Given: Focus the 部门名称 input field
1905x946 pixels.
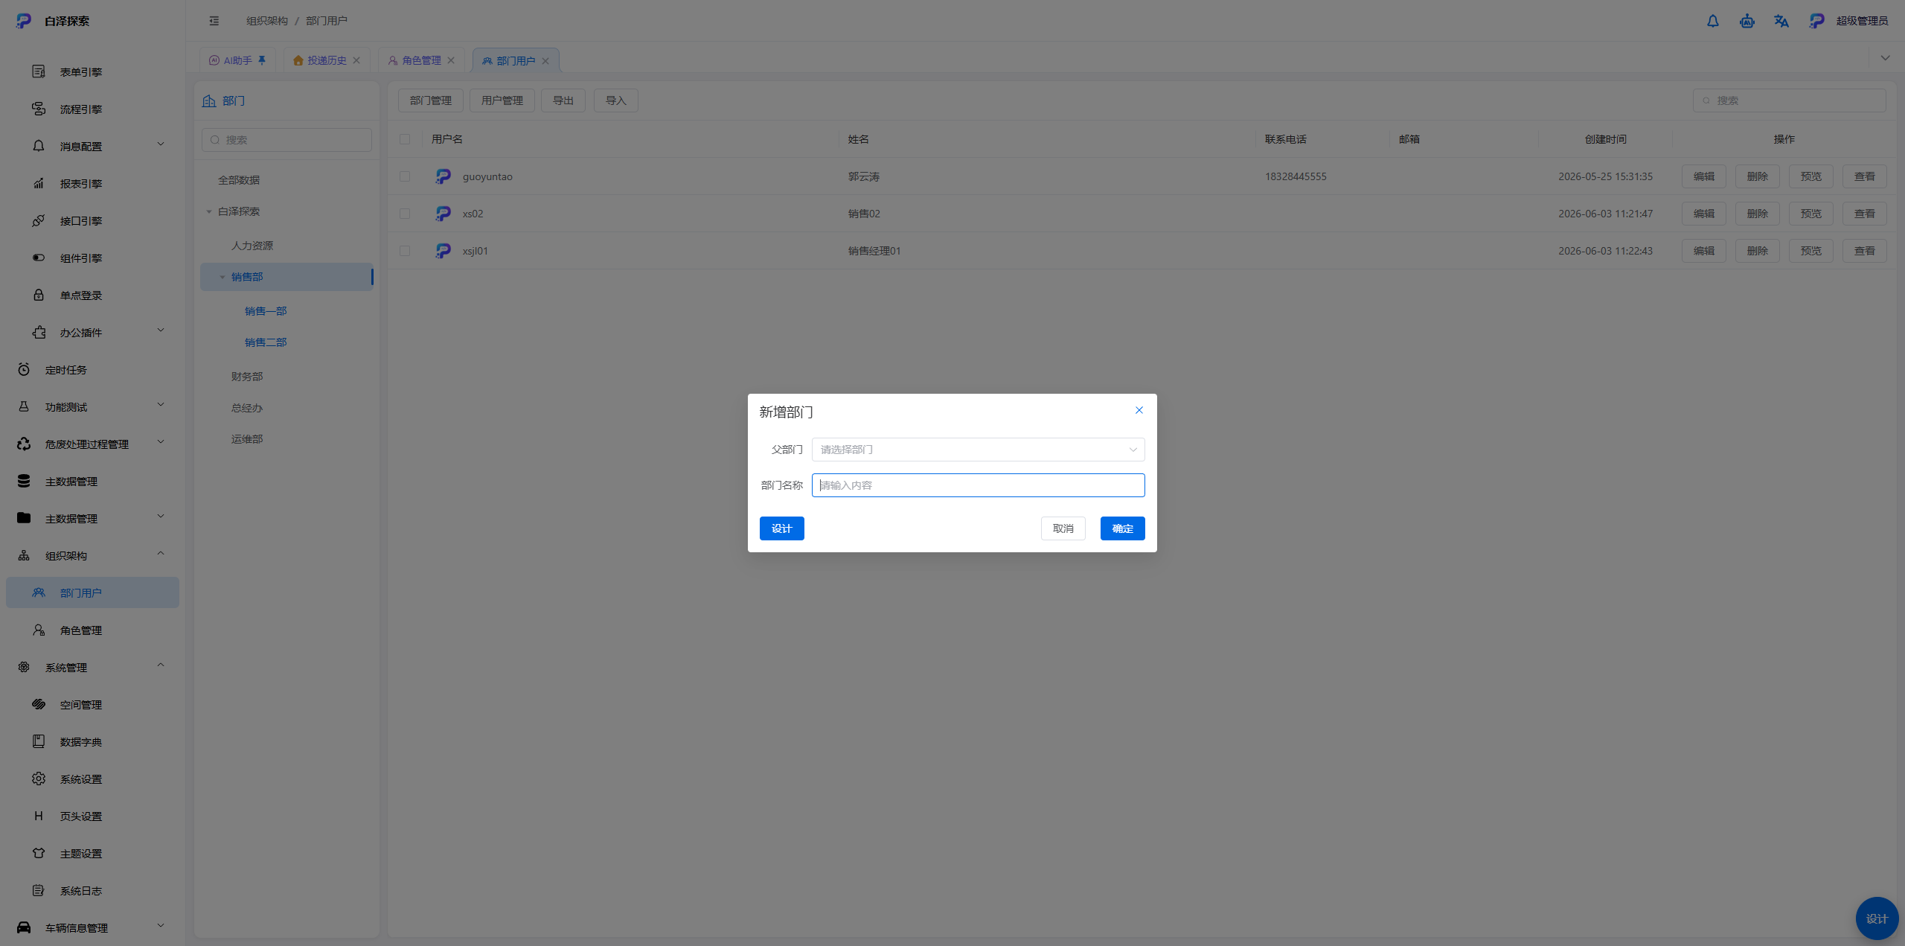Looking at the screenshot, I should coord(978,485).
